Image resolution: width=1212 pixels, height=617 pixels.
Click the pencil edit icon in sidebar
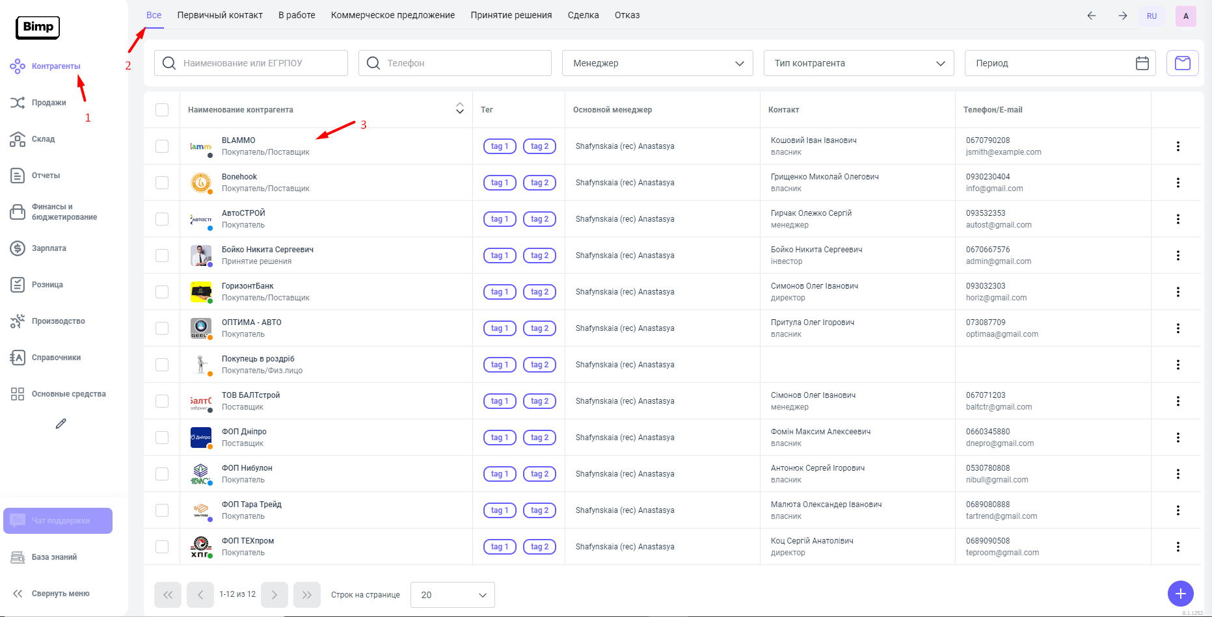pyautogui.click(x=61, y=424)
